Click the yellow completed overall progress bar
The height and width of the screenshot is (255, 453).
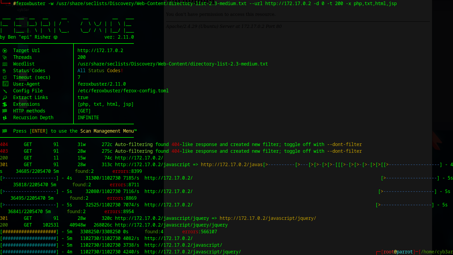(29, 232)
